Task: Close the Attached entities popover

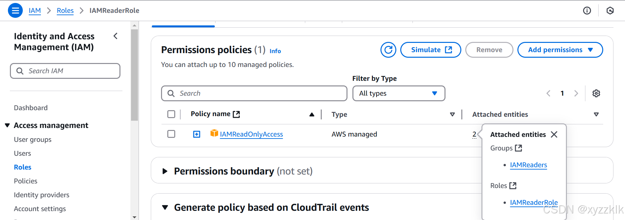Action: point(554,134)
